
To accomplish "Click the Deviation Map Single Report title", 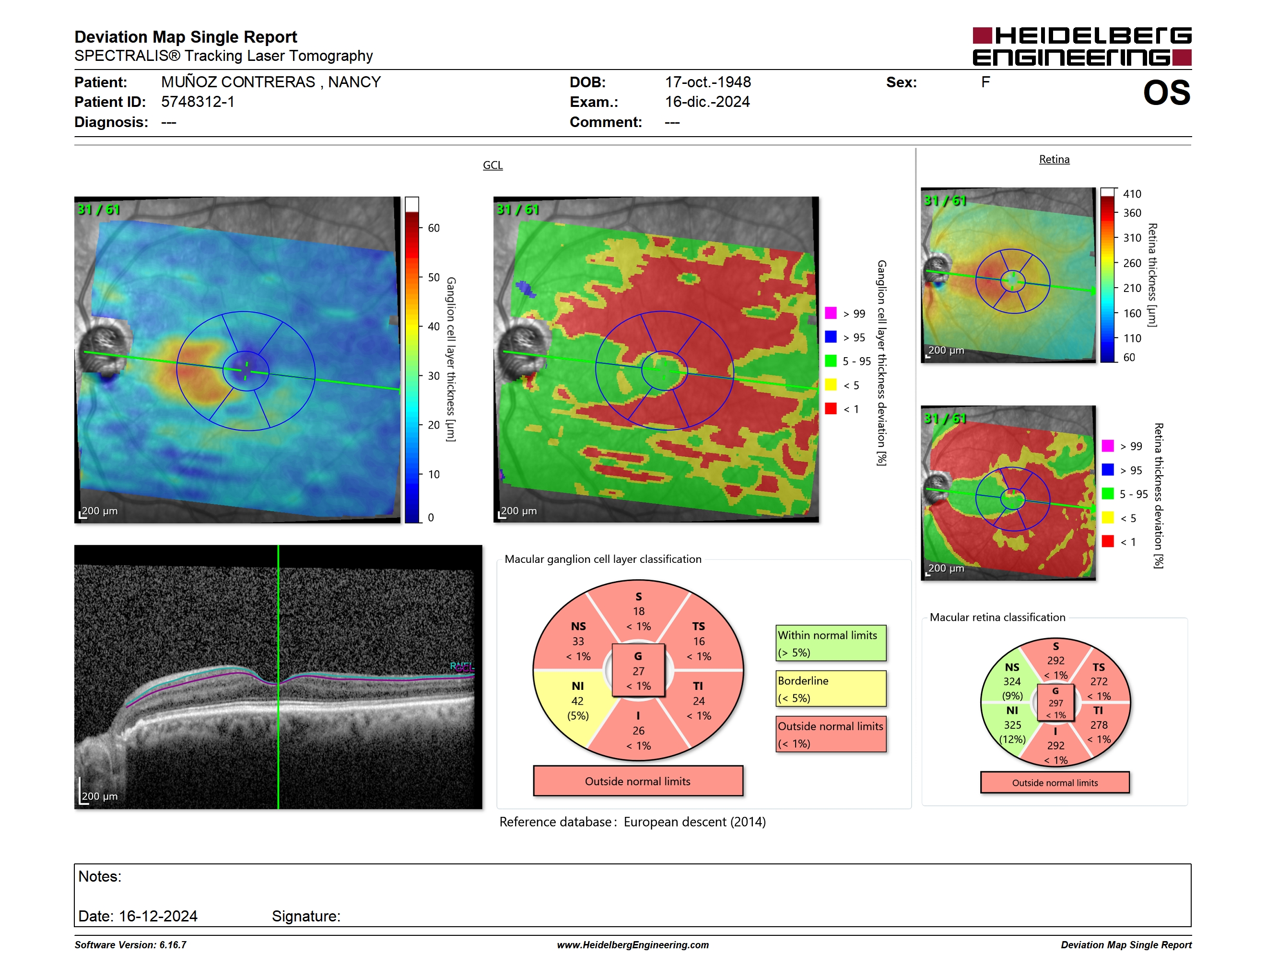I will coord(186,37).
